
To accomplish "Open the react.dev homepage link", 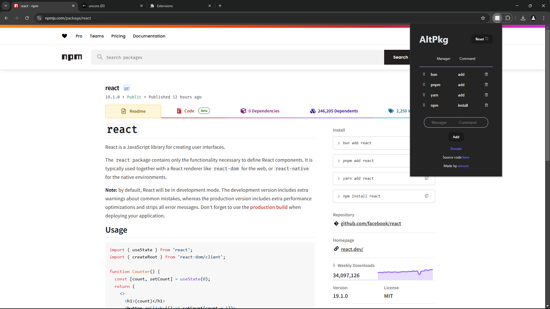I will tap(352, 249).
